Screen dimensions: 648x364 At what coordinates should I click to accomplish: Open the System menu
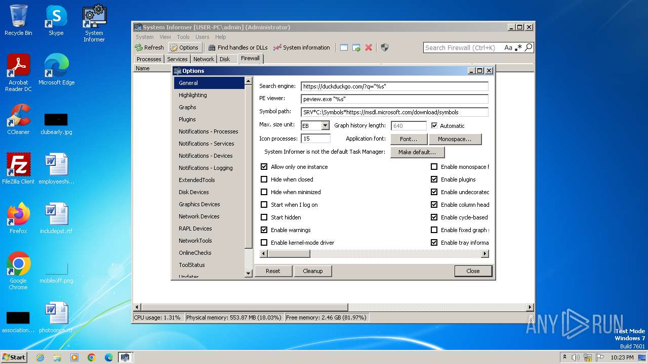pyautogui.click(x=144, y=37)
